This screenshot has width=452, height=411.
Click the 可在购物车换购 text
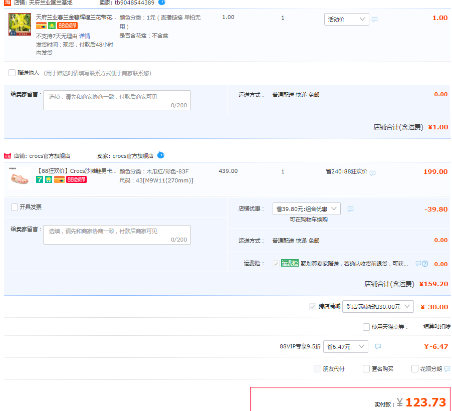click(309, 220)
